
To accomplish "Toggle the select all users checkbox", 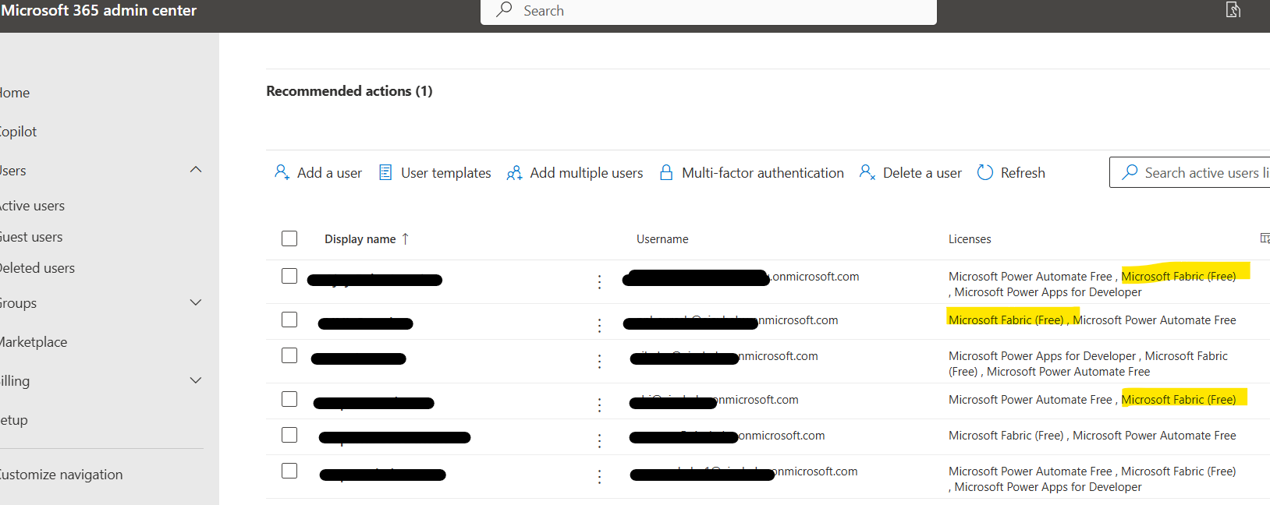I will 289,238.
